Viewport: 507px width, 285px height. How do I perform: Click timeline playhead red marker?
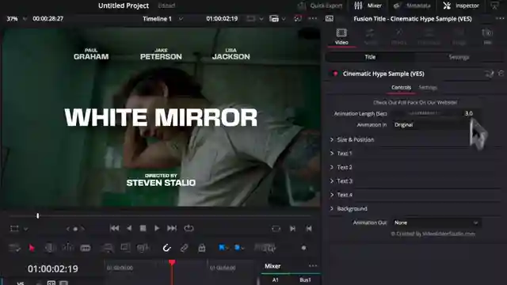pos(172,262)
